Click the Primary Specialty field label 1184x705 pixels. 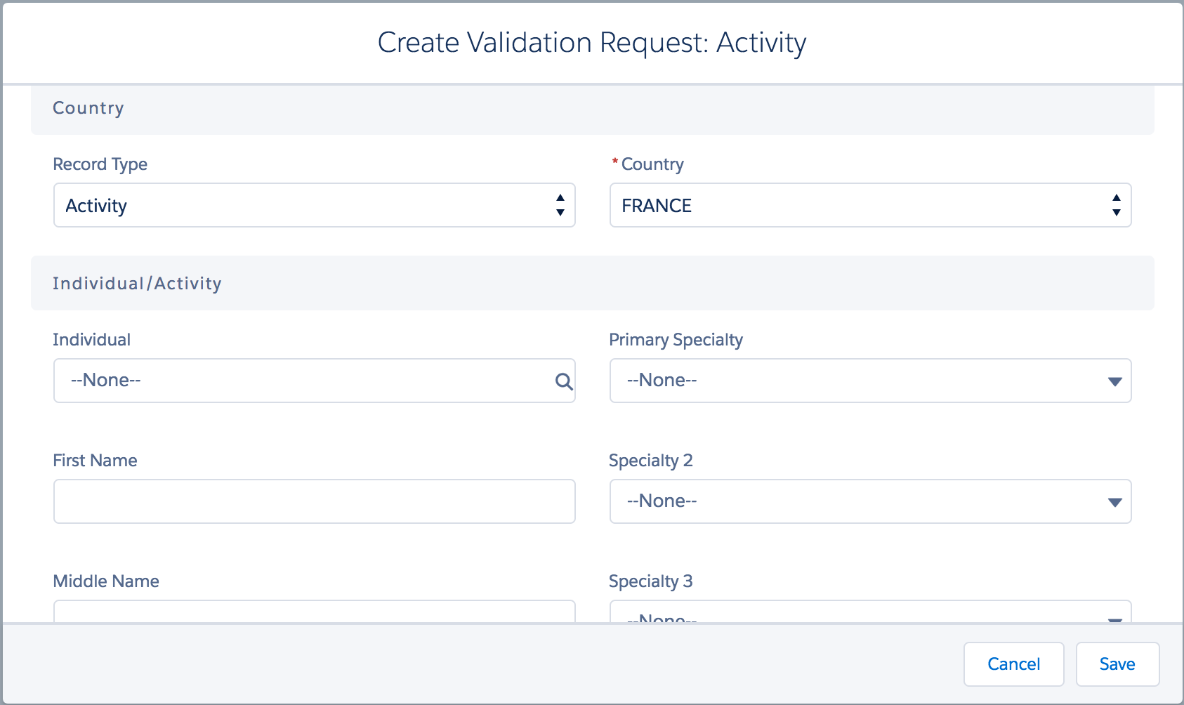pyautogui.click(x=676, y=340)
